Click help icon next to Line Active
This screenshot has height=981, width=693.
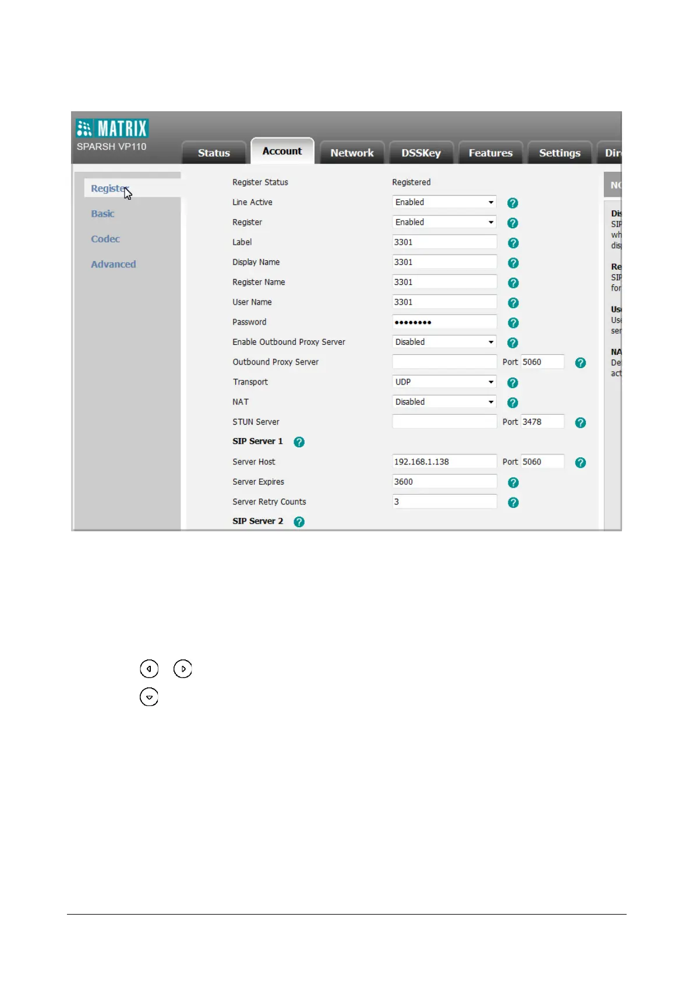[x=512, y=203]
